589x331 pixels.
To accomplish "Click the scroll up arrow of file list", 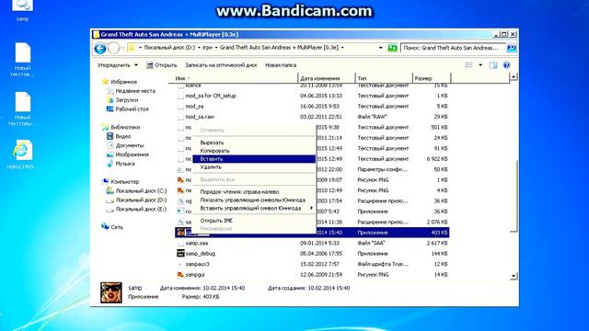I will (514, 77).
